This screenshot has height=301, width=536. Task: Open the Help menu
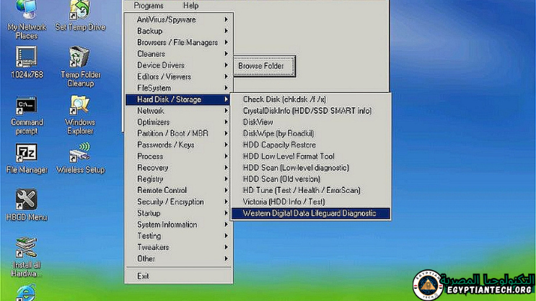190,6
